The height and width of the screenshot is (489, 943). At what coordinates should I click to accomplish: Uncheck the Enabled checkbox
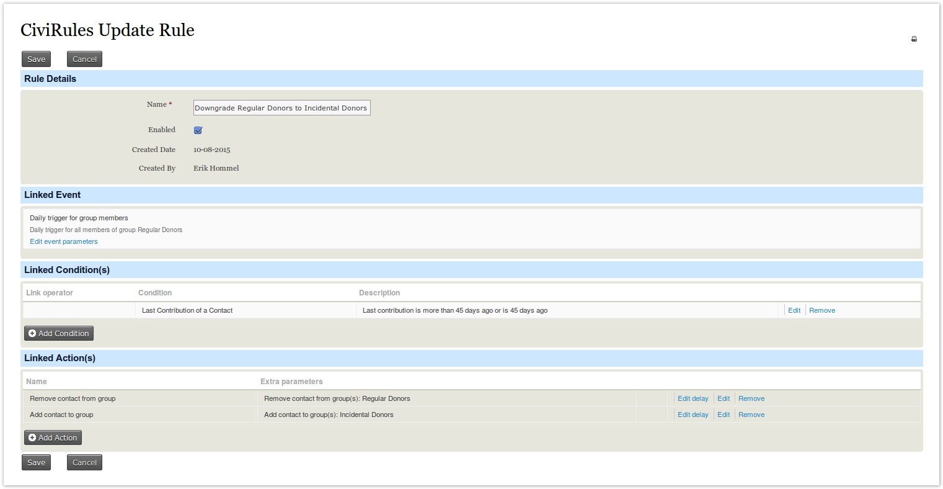coord(198,130)
